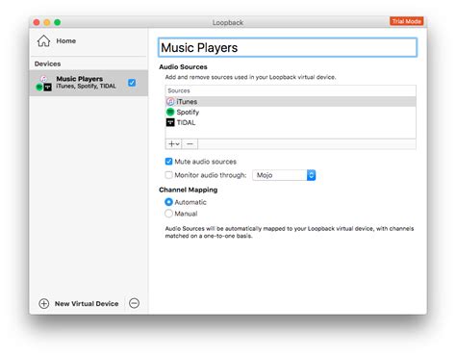Viewport: 456px width, 356px height.
Task: Click the Trial Mode badge
Action: pos(407,21)
